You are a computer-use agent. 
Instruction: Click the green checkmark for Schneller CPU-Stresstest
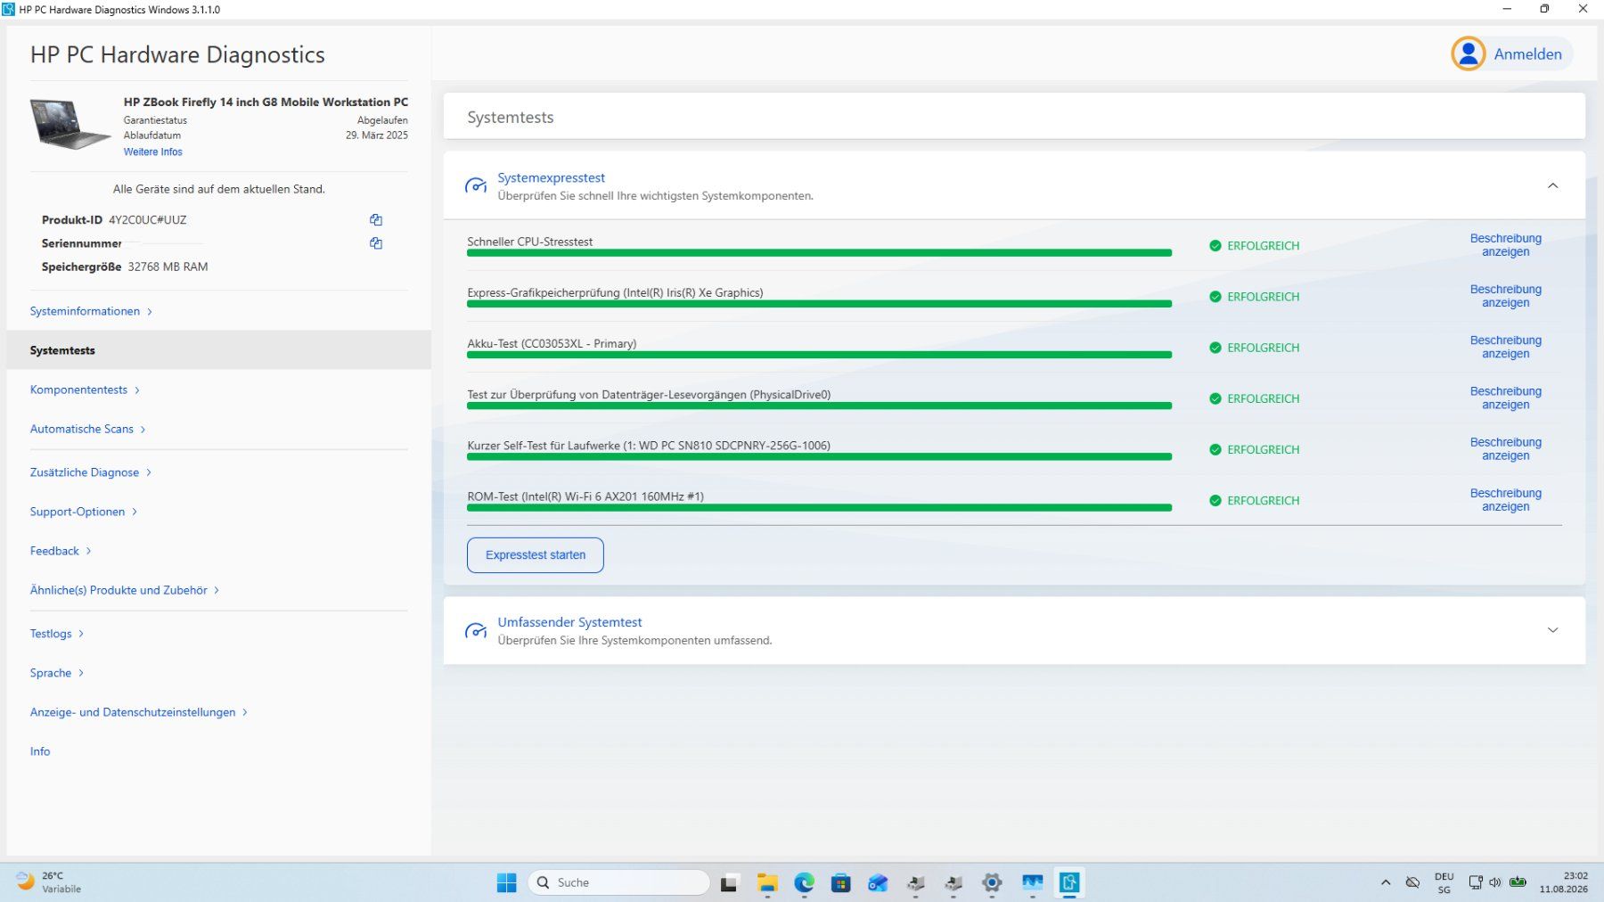(x=1215, y=246)
